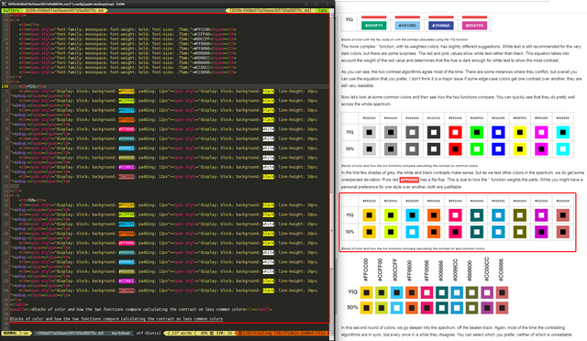587x341 pixels.
Task: Click the NORMAL mode indicator in status line
Action: tap(10, 333)
